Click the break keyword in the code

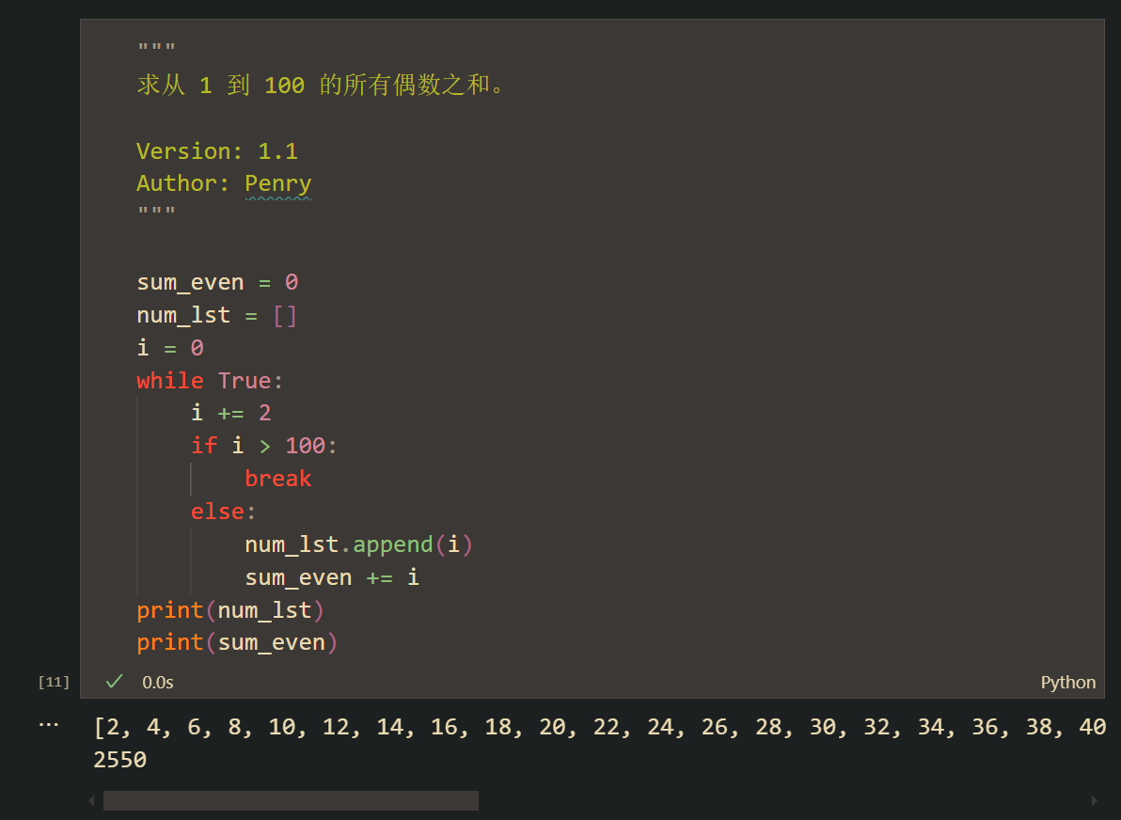point(277,479)
